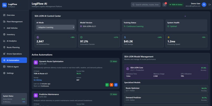Click the Predictive Maintenance purple icon

tap(36, 95)
